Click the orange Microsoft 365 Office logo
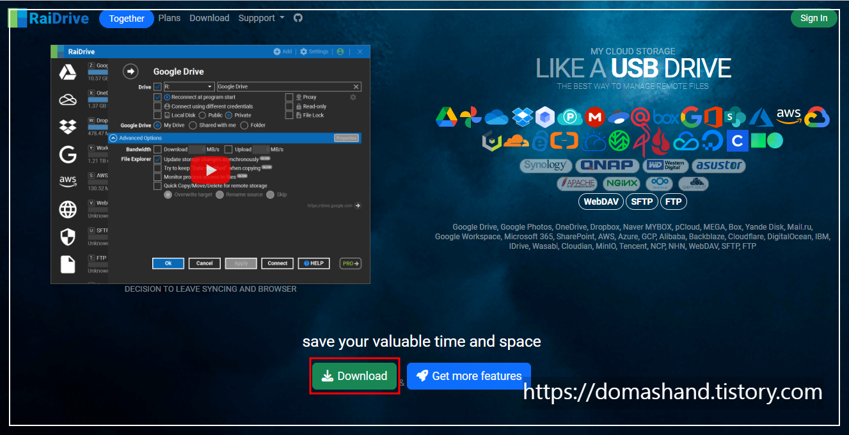Viewport: 849px width, 435px height. [713, 117]
